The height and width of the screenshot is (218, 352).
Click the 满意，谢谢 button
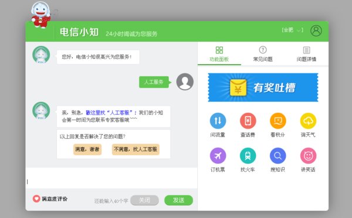[x=87, y=149]
